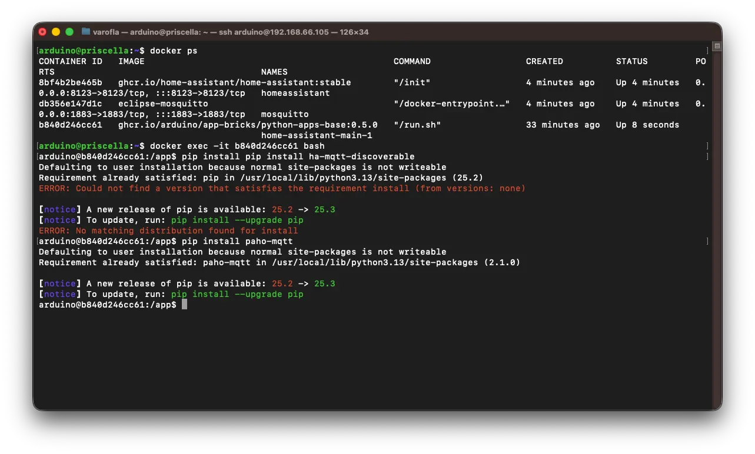Click the scrollback icon at the window's top-right corner

pyautogui.click(x=717, y=46)
